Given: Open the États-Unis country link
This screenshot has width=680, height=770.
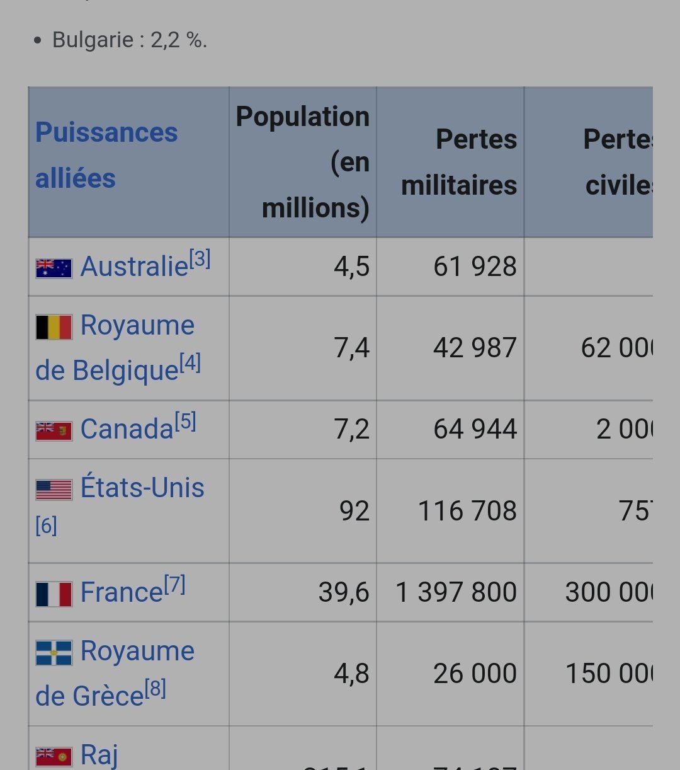Looking at the screenshot, I should click(x=142, y=488).
